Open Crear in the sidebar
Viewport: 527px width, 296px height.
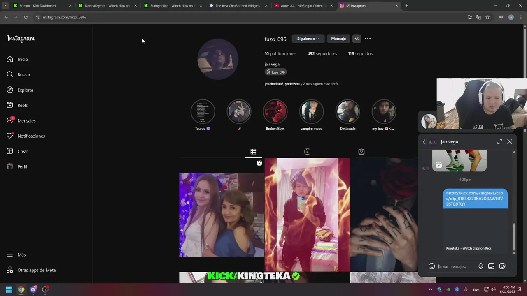(x=17, y=151)
